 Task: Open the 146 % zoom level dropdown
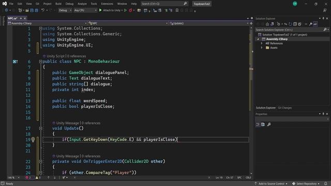[x=13, y=178]
